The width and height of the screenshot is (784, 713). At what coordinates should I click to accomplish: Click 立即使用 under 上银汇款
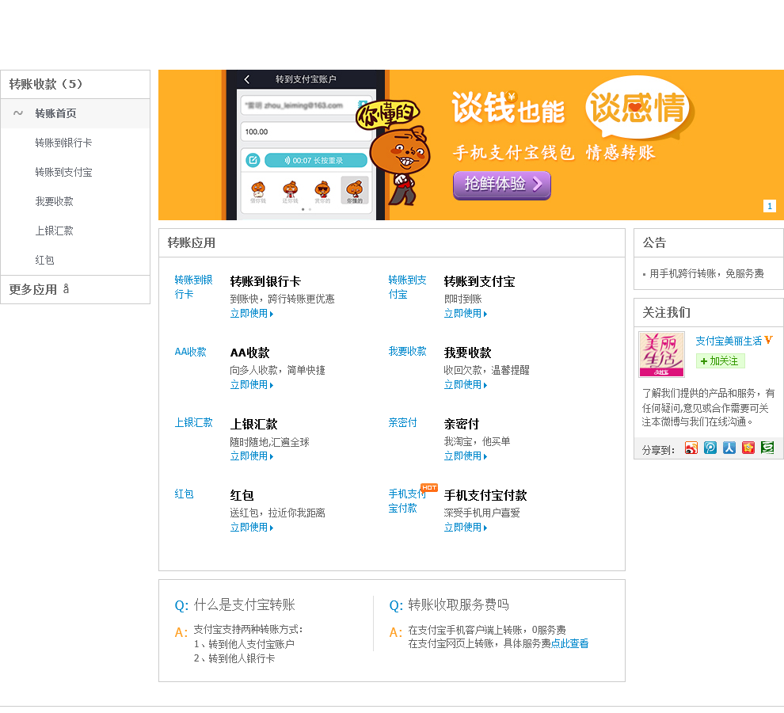(x=252, y=456)
